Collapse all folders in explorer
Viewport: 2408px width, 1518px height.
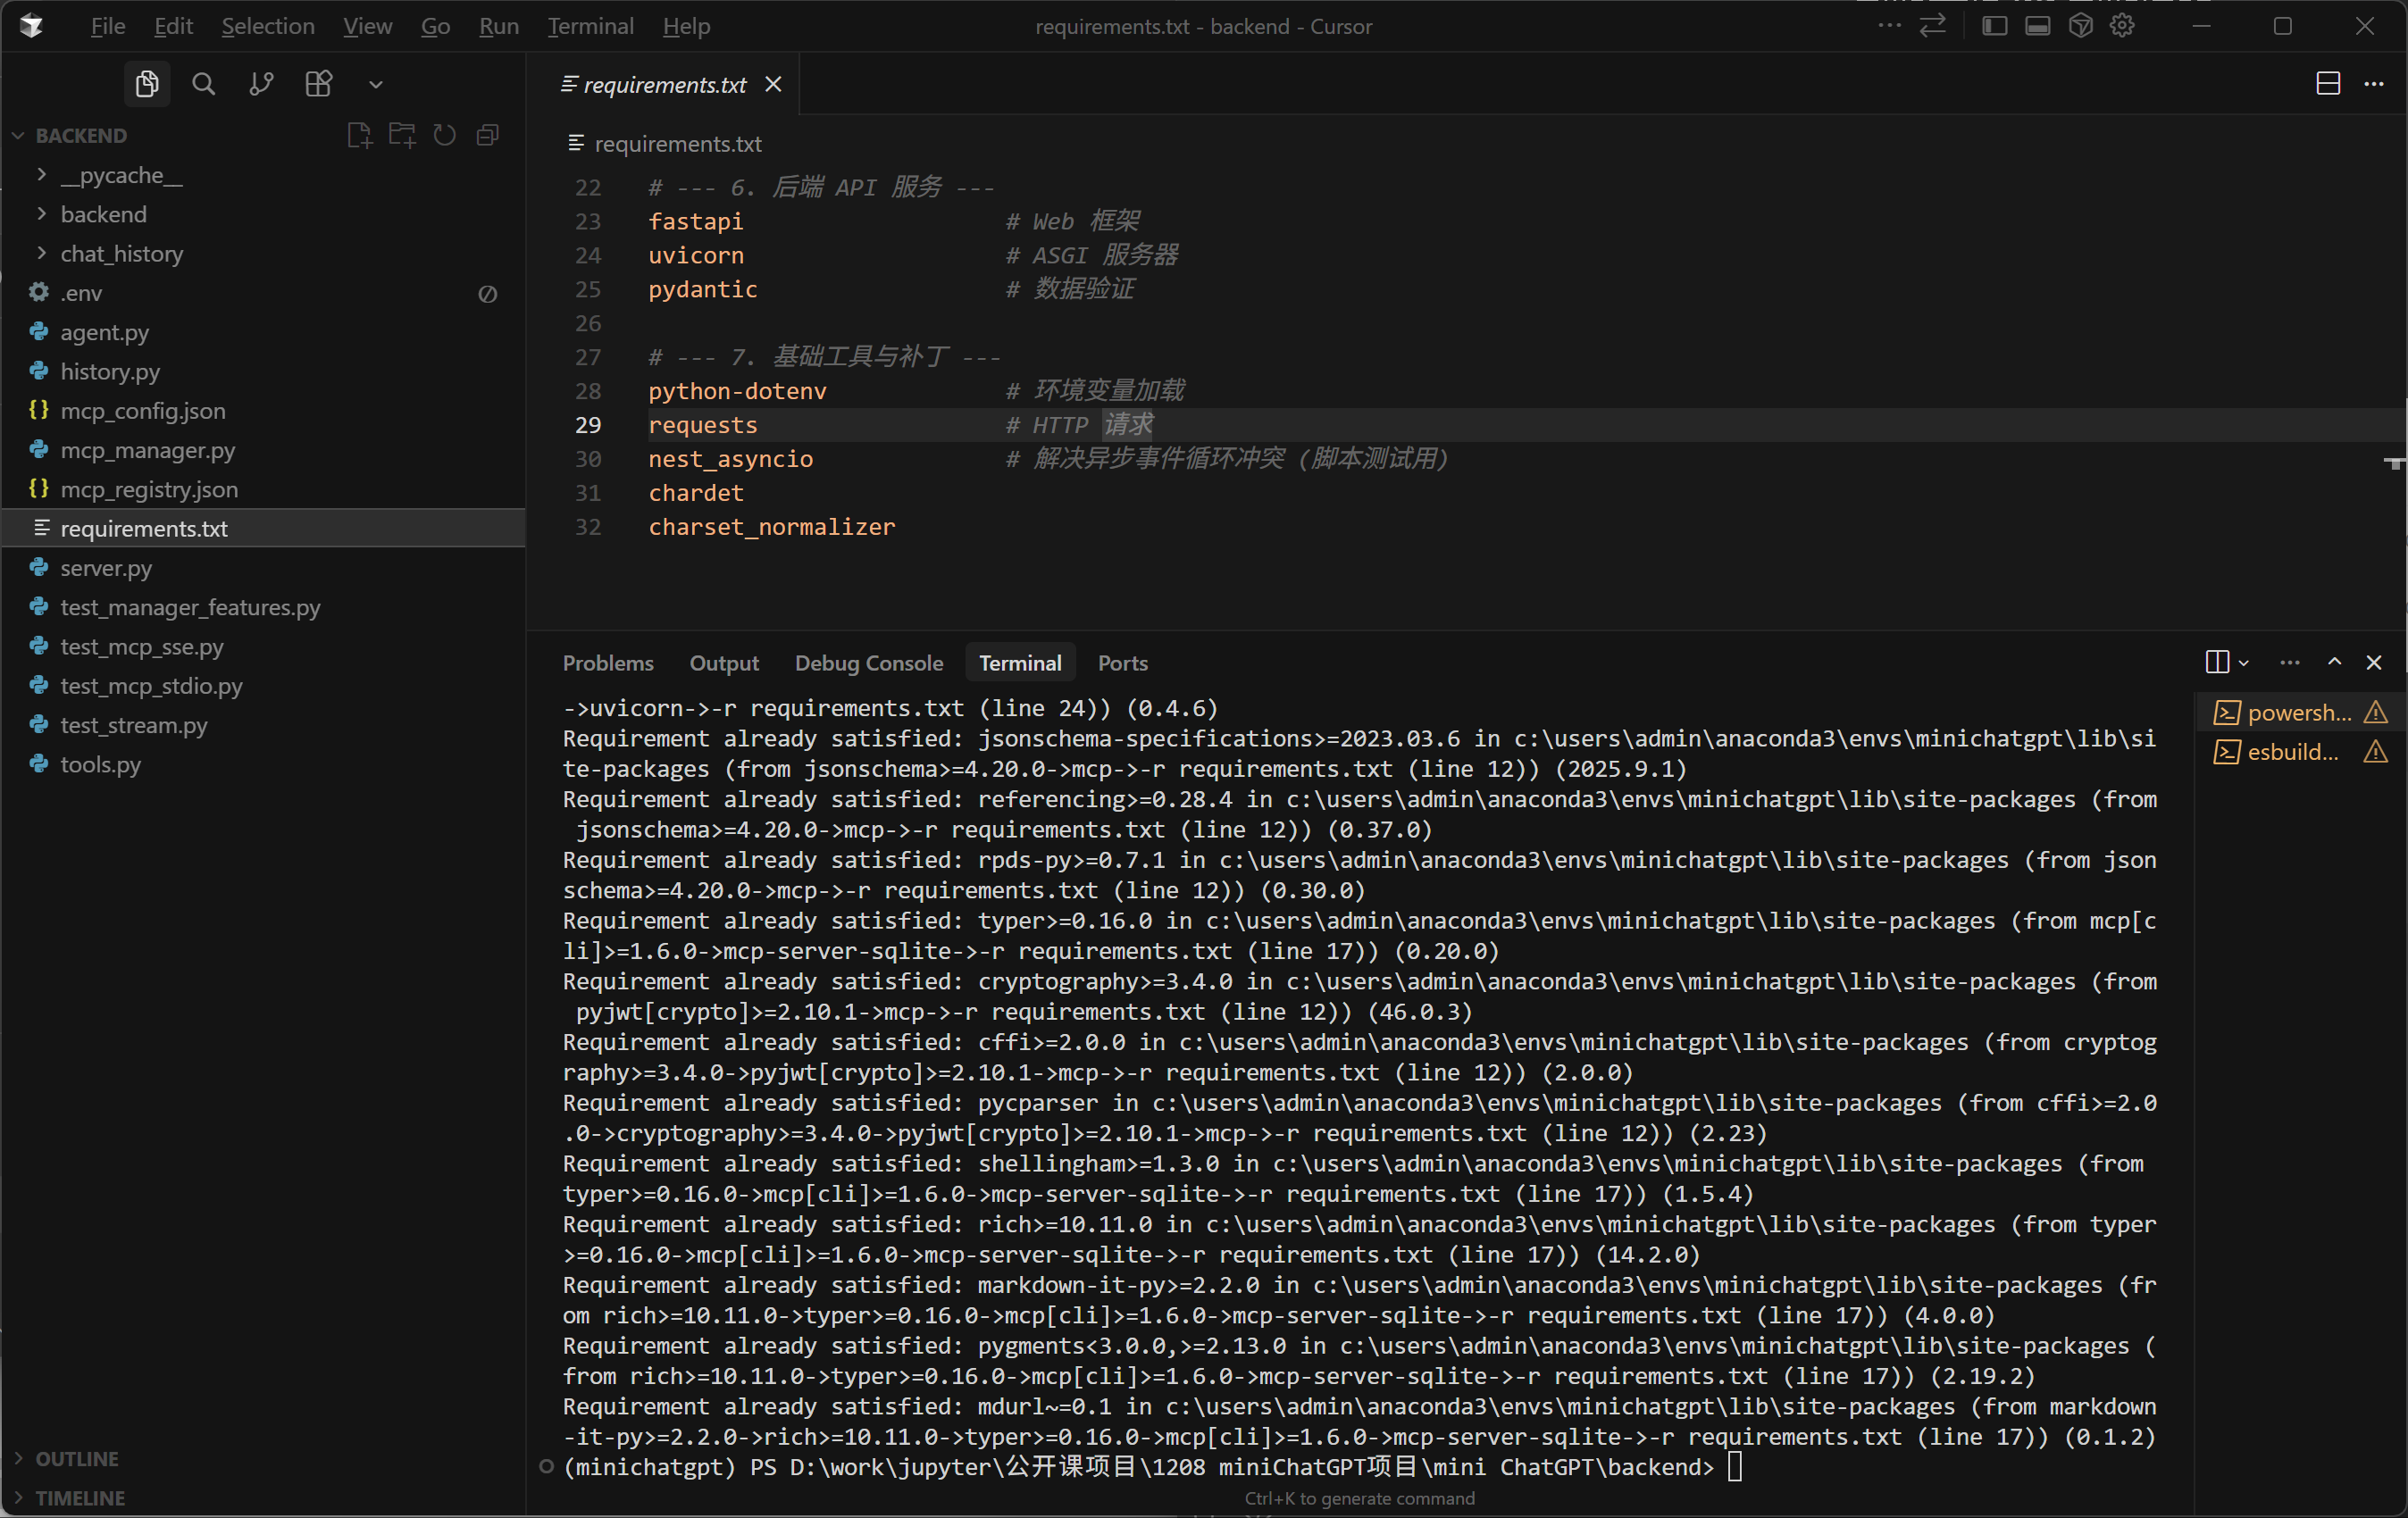pos(488,135)
